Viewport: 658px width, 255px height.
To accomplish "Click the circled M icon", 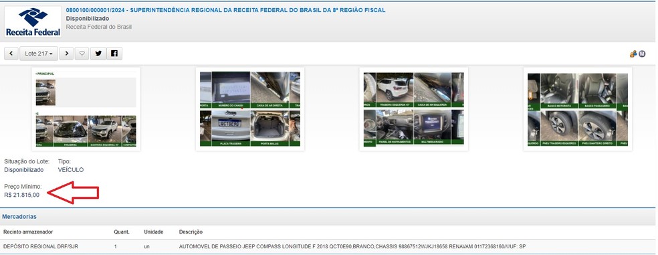I will pos(642,54).
